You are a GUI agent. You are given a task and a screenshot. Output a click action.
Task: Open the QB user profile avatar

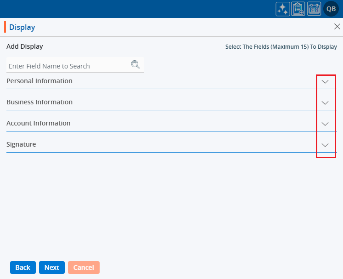331,9
